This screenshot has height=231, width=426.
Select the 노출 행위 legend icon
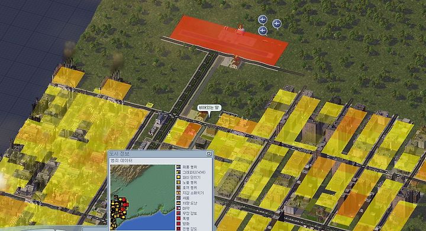tap(179, 183)
